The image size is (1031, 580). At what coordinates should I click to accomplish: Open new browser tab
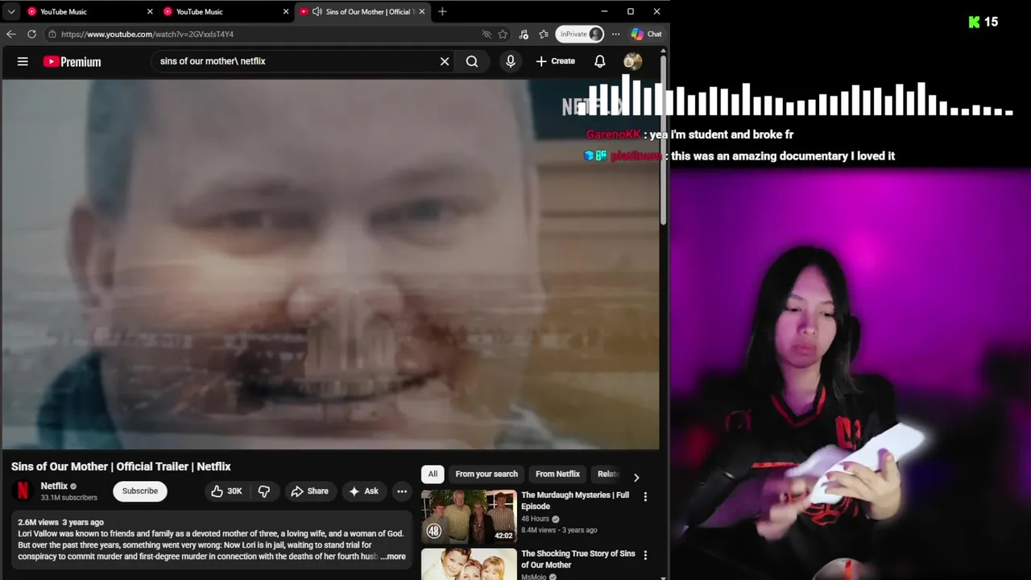click(442, 11)
